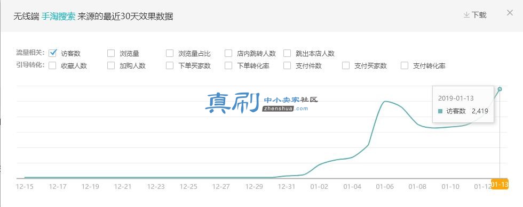The height and width of the screenshot is (207, 523).
Task: Check the 支付转化率 checkbox
Action: (405, 65)
